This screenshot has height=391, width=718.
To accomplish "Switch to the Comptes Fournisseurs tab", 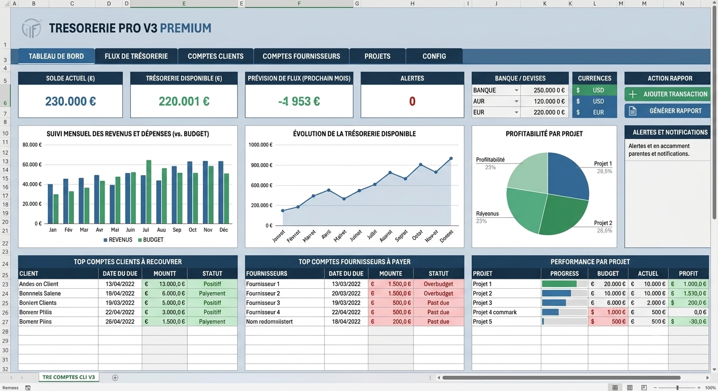I will point(301,56).
